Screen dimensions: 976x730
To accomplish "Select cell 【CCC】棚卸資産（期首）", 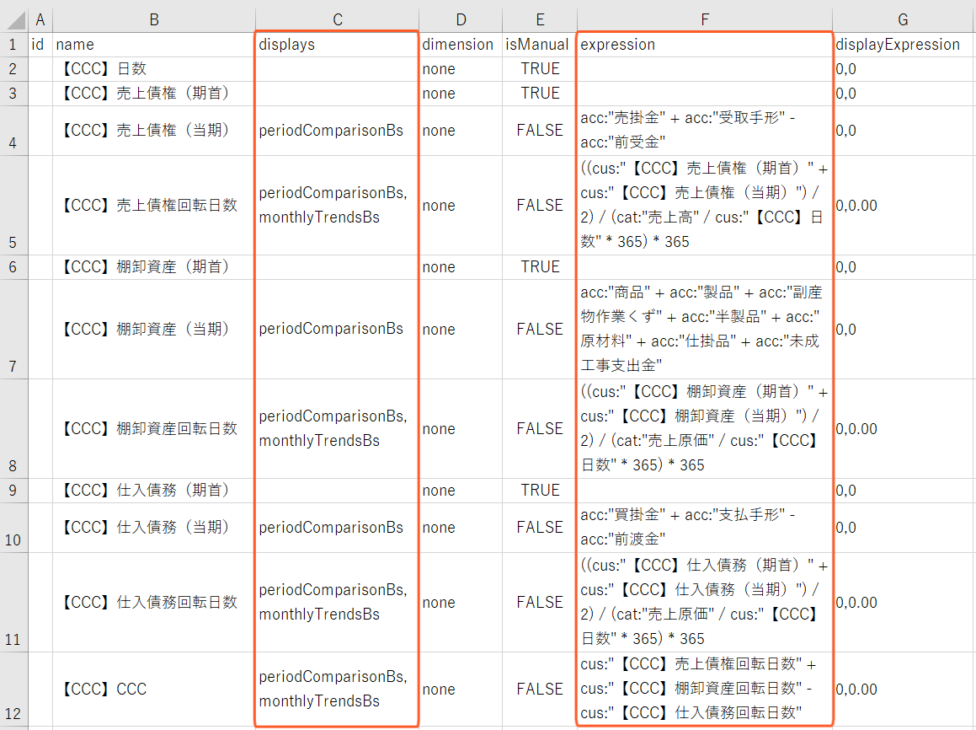I will pos(154,267).
